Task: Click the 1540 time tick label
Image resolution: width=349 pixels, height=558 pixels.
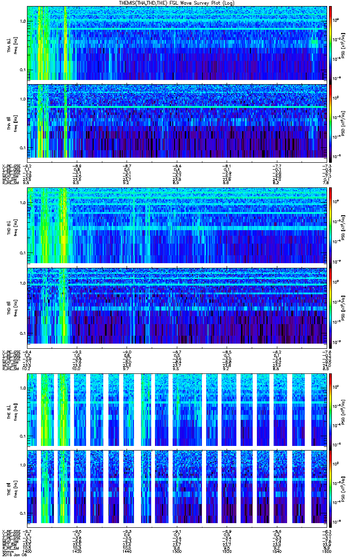Action: [x=276, y=551]
